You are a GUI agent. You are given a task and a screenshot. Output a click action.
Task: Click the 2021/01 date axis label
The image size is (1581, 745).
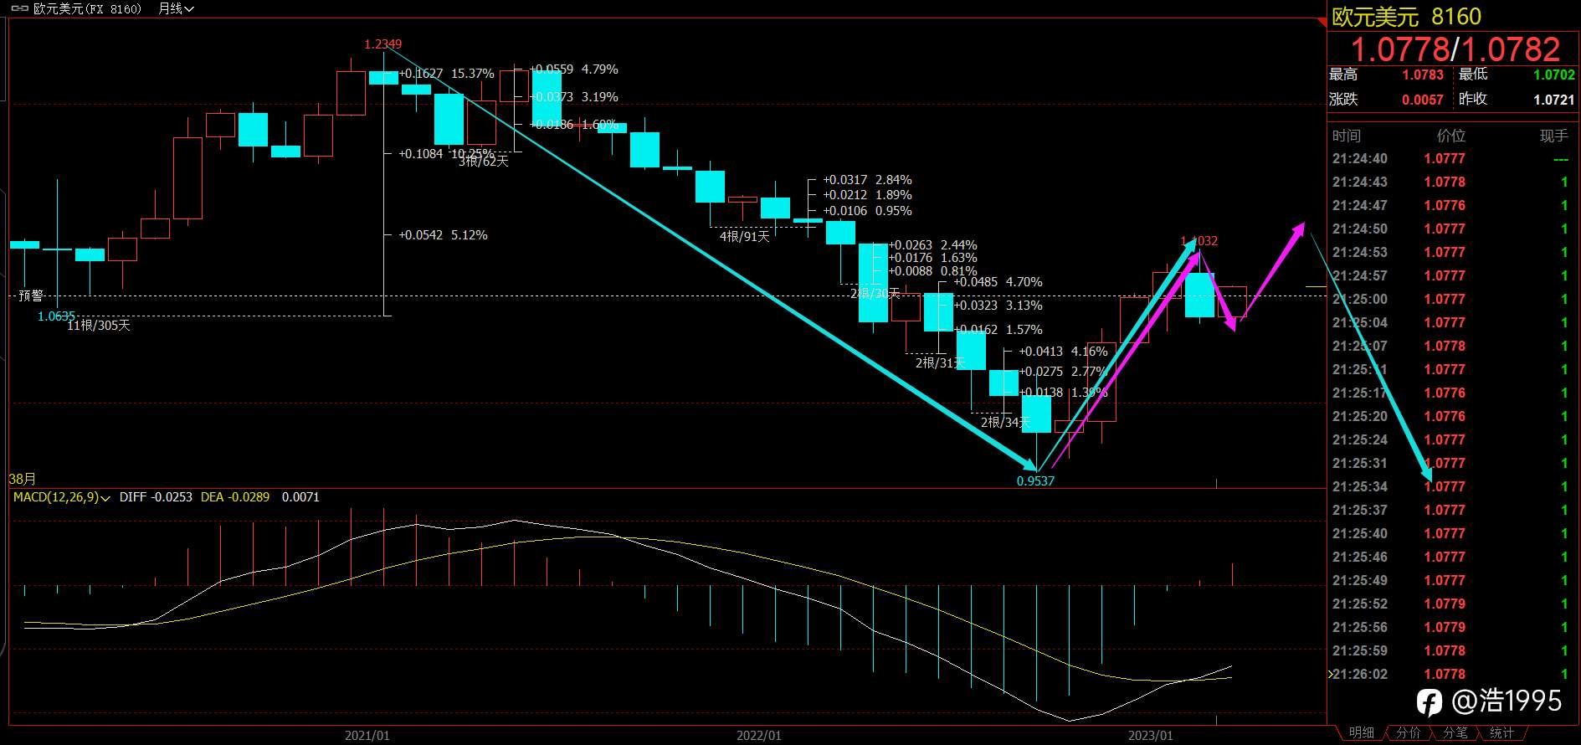coord(367,736)
